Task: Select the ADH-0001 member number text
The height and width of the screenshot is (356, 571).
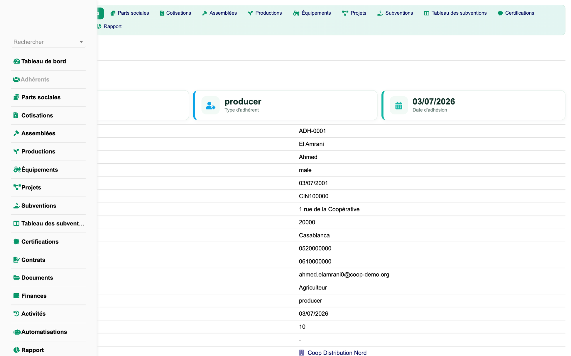Action: coord(312,131)
